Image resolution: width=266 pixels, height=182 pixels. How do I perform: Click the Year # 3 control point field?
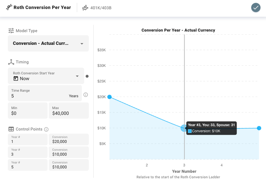click(27, 152)
